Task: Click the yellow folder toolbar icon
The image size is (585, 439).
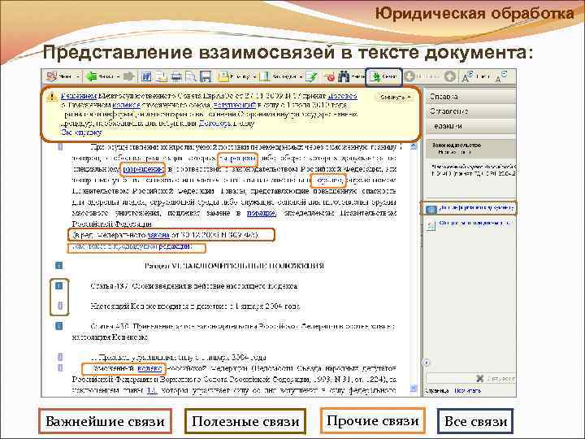Action: 223,76
